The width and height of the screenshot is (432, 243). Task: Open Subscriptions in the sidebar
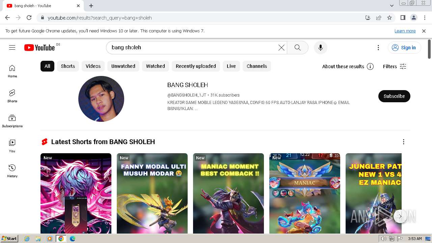coord(12,121)
